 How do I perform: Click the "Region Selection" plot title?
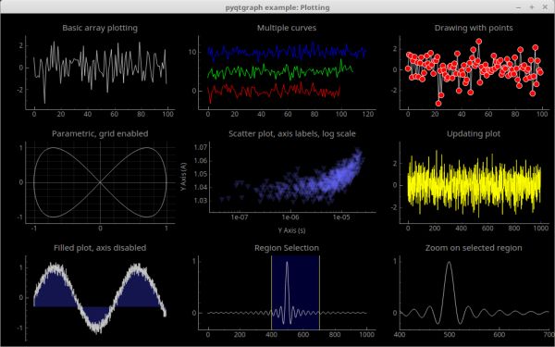[x=287, y=248]
